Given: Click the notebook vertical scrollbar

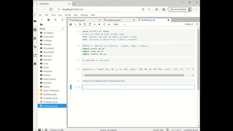Looking at the screenshot, I should pyautogui.click(x=198, y=59).
